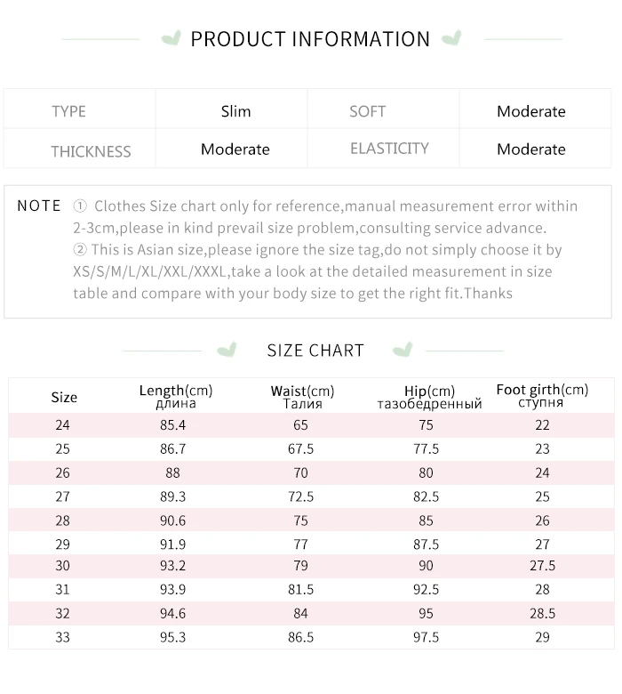Image resolution: width=622 pixels, height=694 pixels.
Task: Click the Hip(cm) column header
Action: tap(429, 397)
